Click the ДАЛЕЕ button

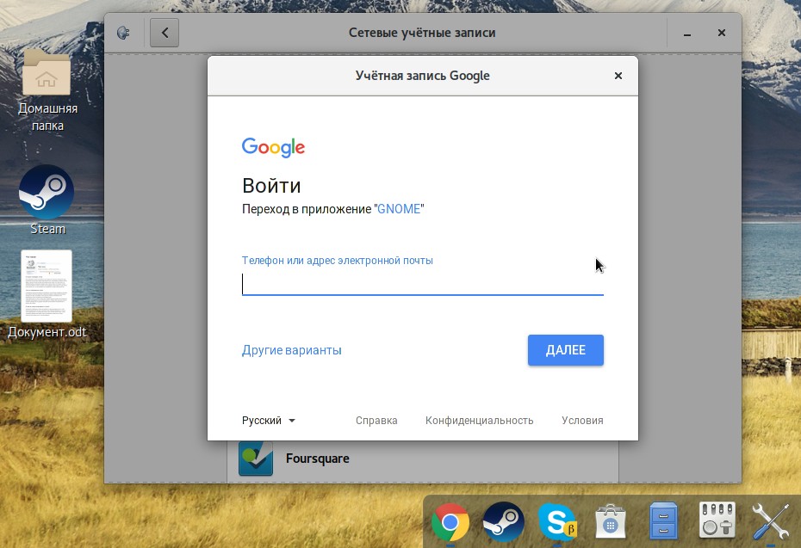[x=566, y=350]
